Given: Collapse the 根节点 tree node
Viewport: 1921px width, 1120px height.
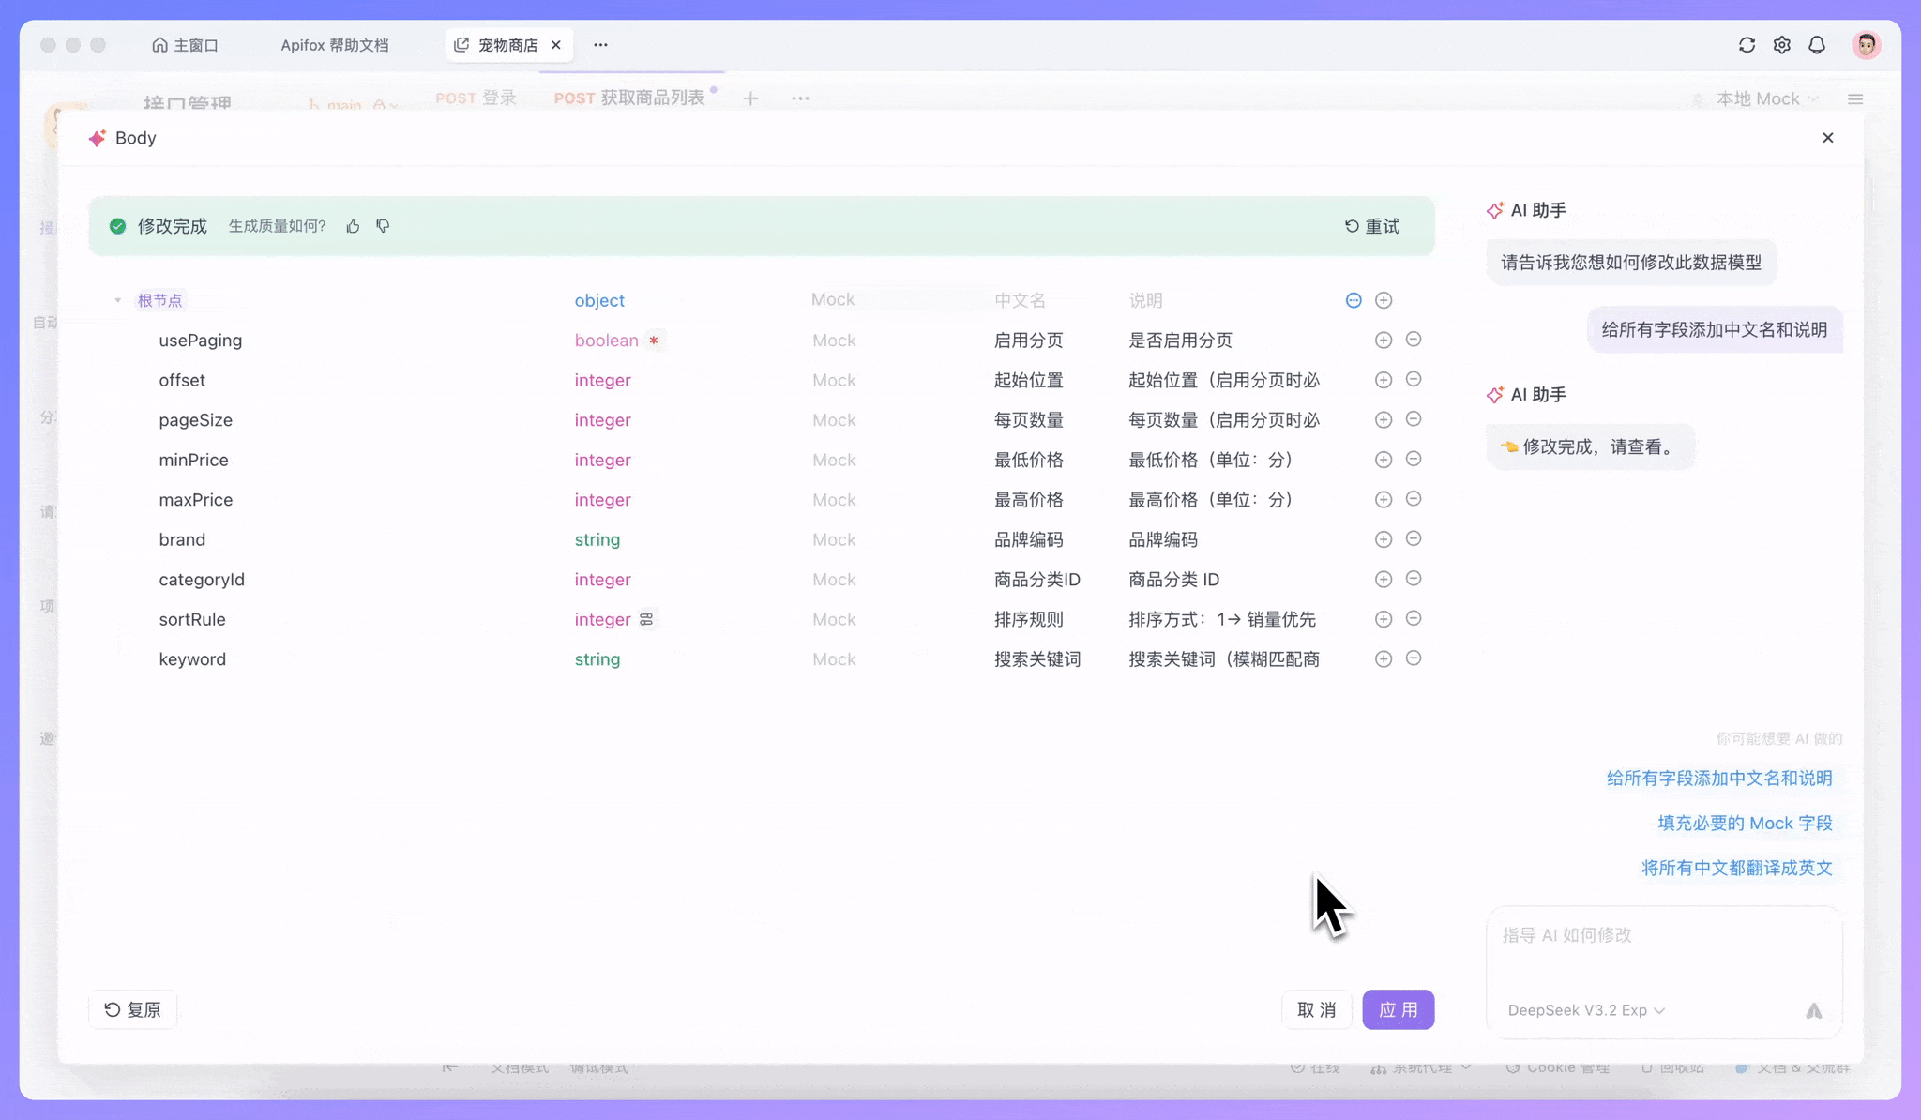Looking at the screenshot, I should point(118,300).
